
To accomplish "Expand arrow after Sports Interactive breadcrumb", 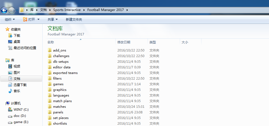I will [84, 10].
